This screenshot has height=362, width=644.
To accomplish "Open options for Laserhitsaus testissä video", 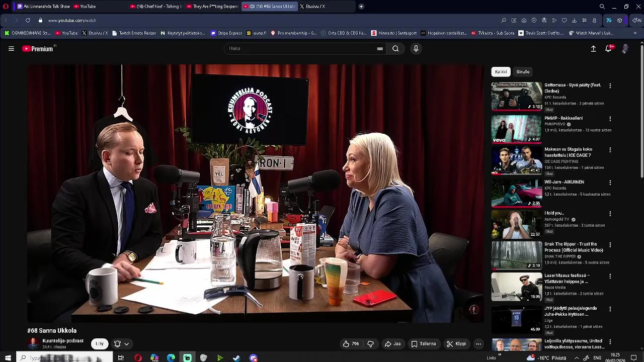I will [x=610, y=276].
